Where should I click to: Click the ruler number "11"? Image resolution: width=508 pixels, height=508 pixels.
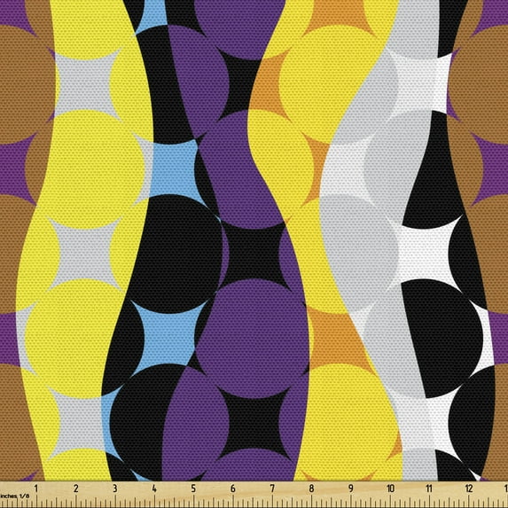429,488
